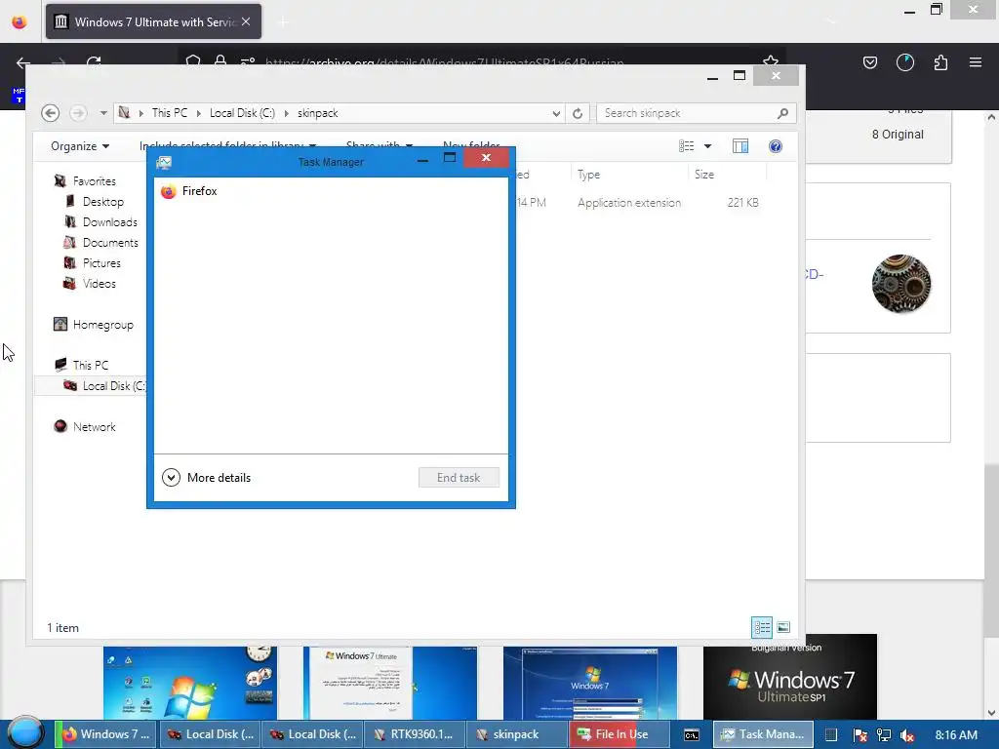The width and height of the screenshot is (999, 749).
Task: Change the Explorer view icon button
Action: (686, 146)
